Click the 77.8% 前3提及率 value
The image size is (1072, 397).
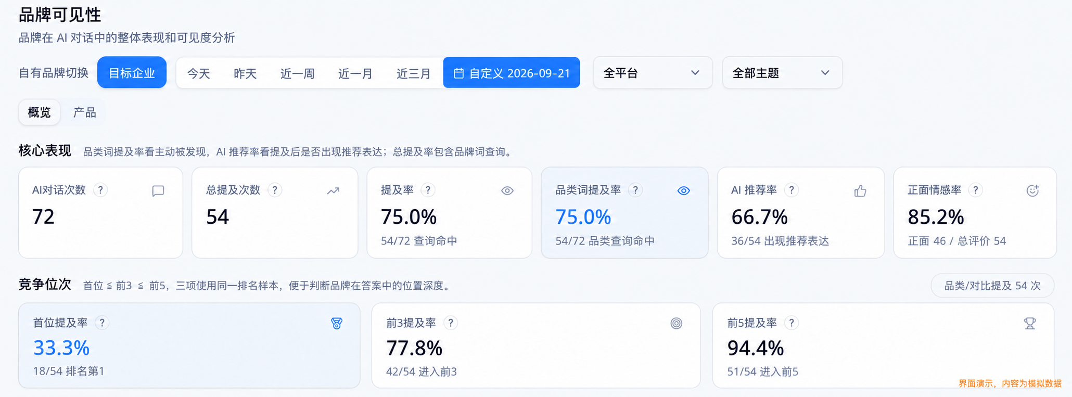click(x=414, y=348)
